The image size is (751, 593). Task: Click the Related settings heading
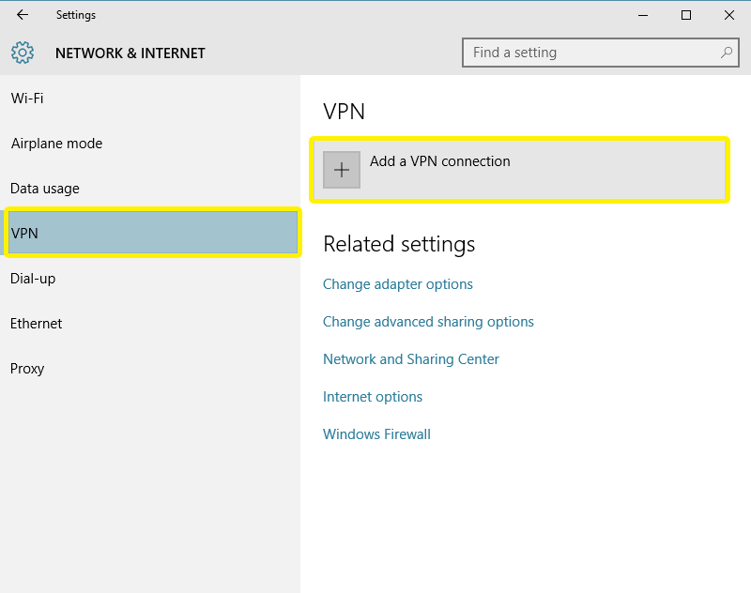point(399,244)
